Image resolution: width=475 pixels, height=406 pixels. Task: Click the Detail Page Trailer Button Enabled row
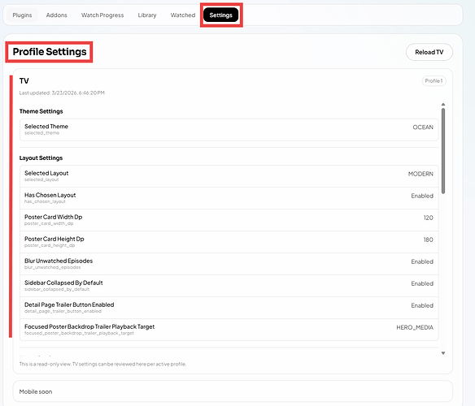pos(229,308)
